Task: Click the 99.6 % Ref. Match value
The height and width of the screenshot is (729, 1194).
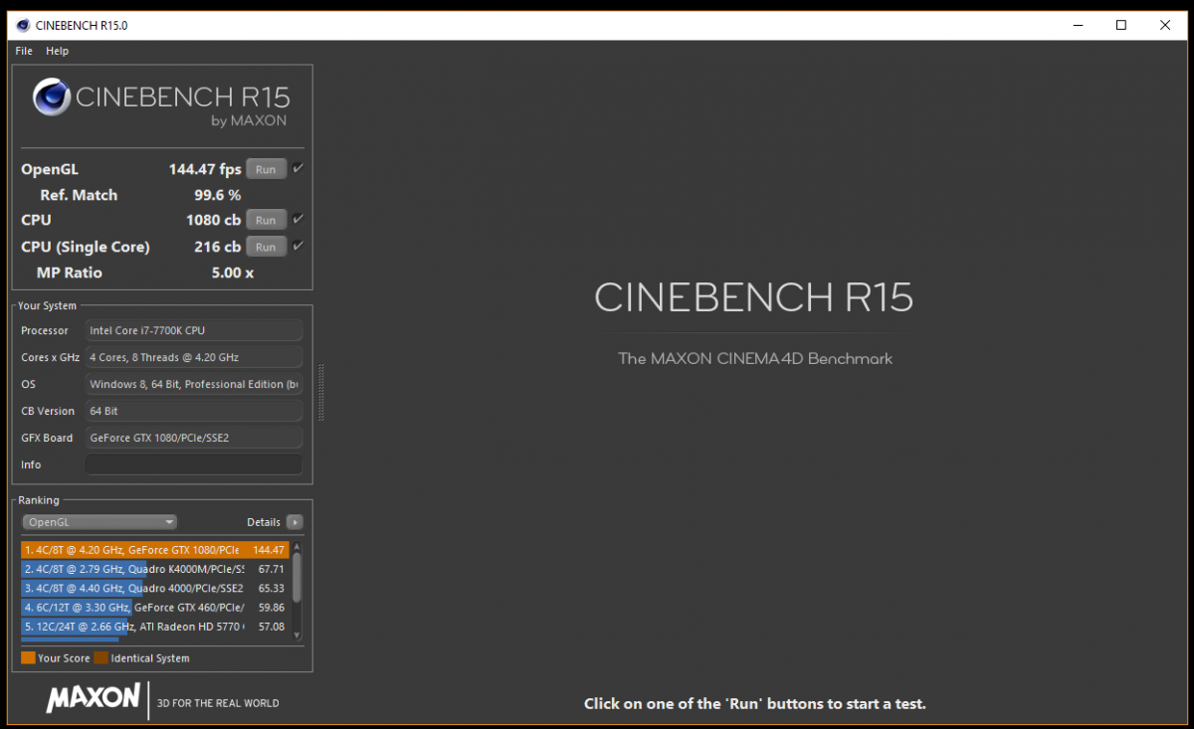Action: (218, 195)
